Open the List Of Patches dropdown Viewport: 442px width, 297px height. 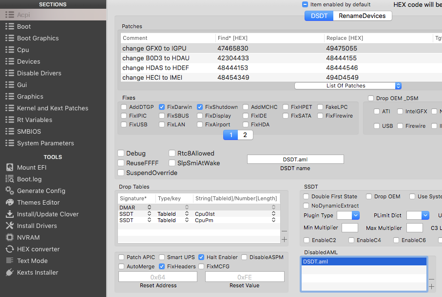click(x=348, y=86)
